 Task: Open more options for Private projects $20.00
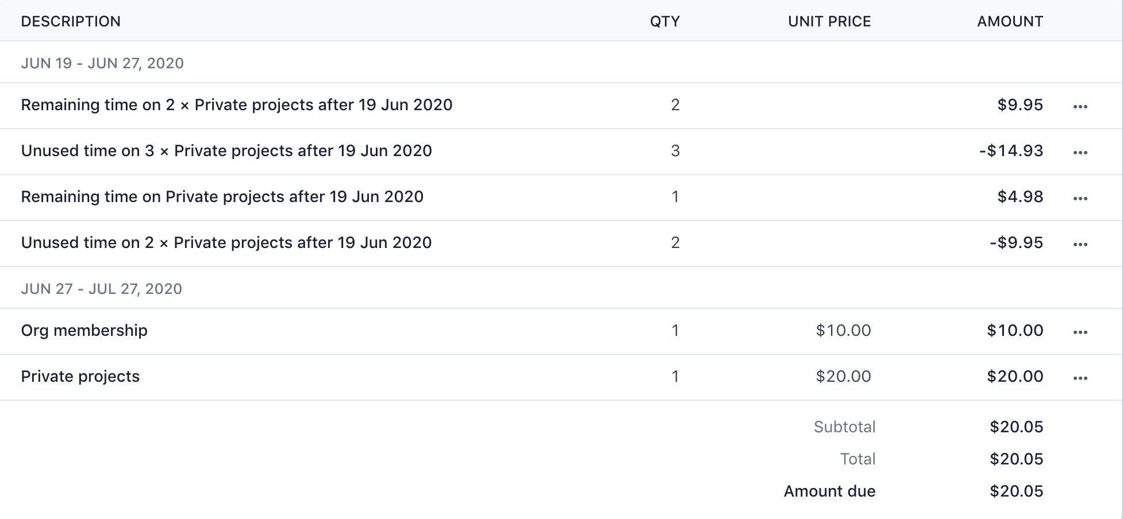[x=1080, y=378]
